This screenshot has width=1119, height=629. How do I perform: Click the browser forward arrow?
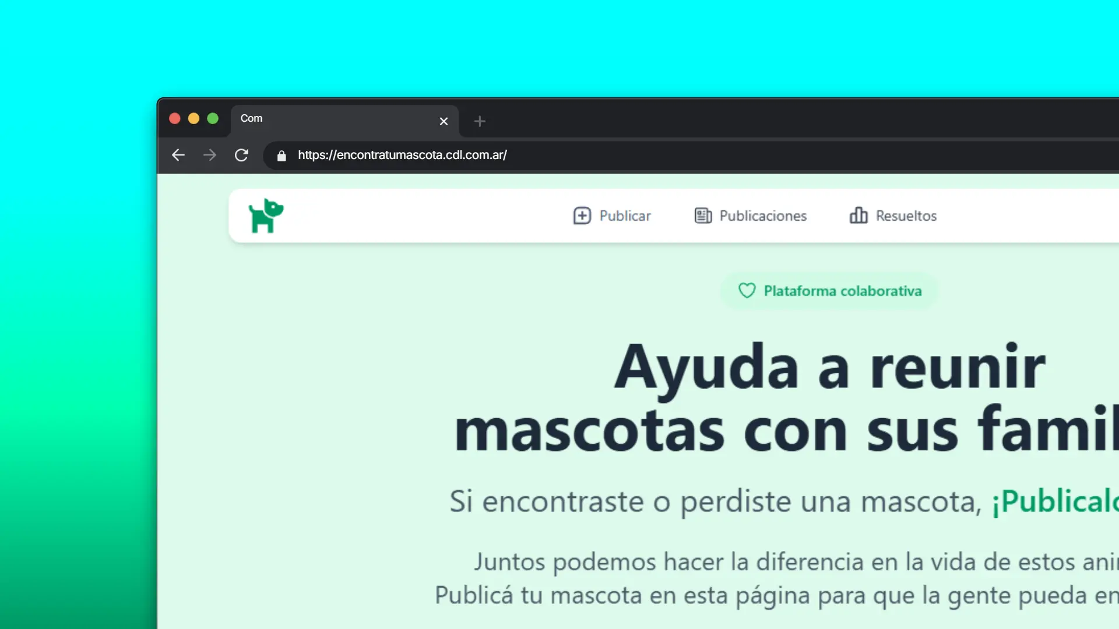coord(210,155)
